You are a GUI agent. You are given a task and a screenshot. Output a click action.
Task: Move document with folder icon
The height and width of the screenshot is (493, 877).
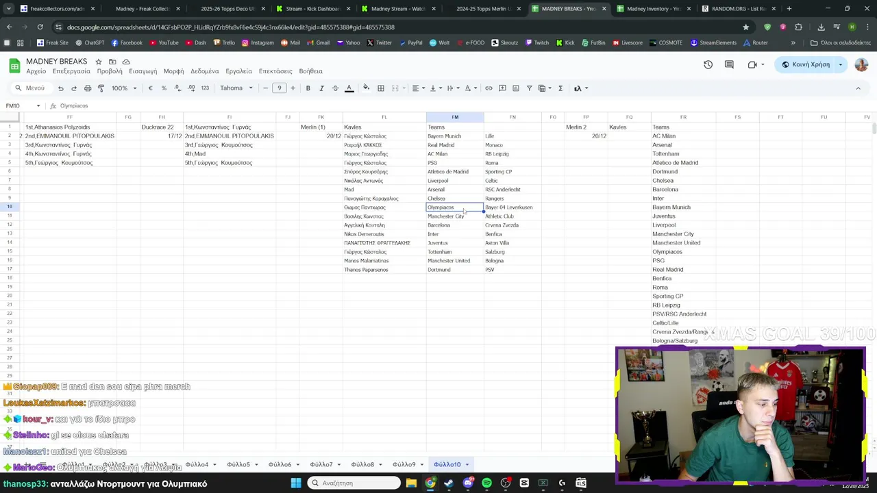tap(112, 62)
